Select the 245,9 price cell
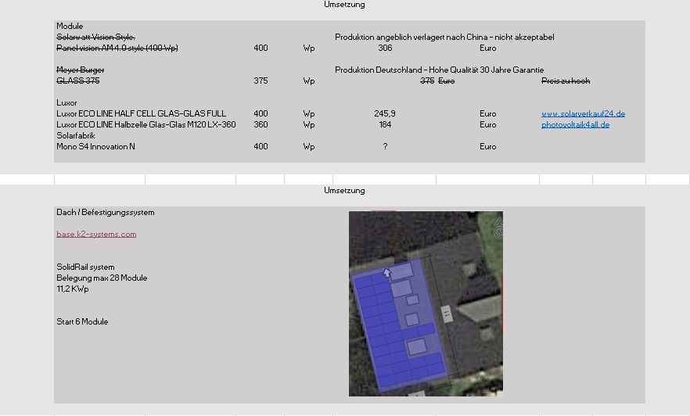The image size is (690, 416). pos(385,113)
